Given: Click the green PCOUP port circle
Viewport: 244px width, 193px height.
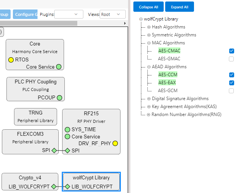Looking at the screenshot, I should 59,97.
